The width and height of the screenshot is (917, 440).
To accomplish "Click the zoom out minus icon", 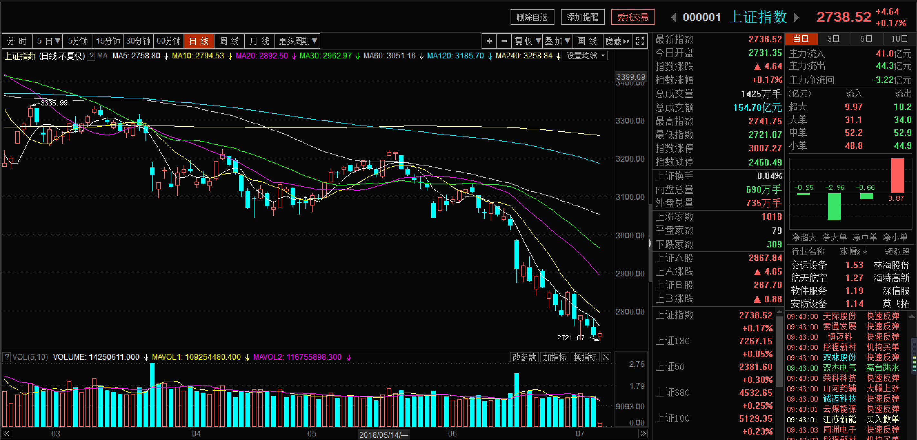I will 504,41.
